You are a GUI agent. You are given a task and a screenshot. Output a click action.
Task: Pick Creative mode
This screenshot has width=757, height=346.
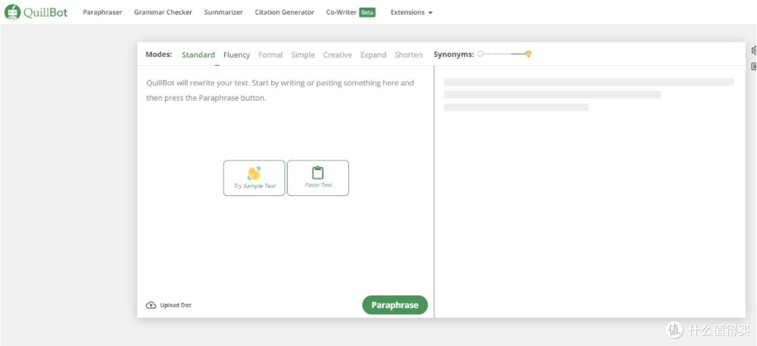337,55
